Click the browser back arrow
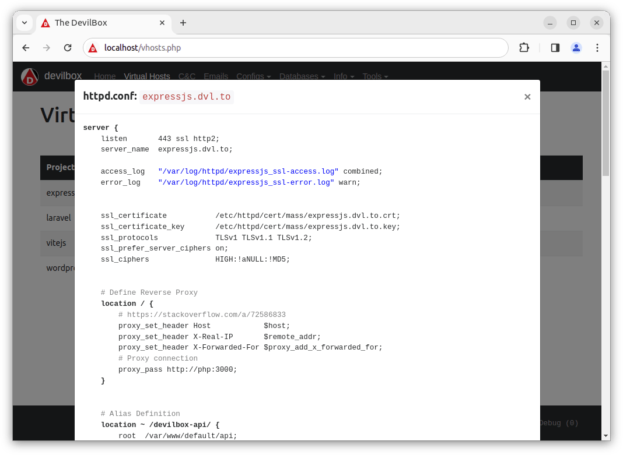 tap(26, 48)
